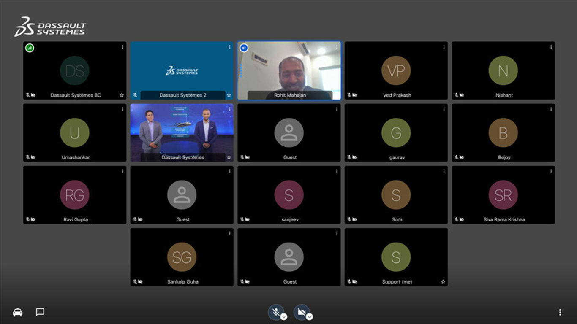Expand camera options dropdown arrow
This screenshot has height=324, width=577.
click(x=310, y=316)
